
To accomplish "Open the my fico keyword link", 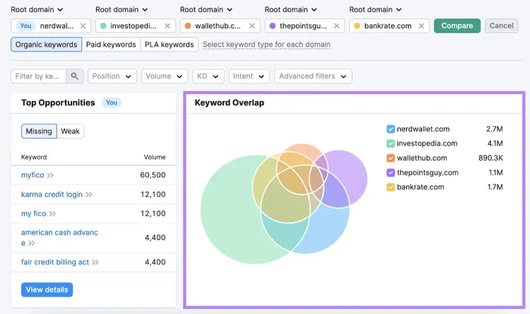I will (x=33, y=214).
